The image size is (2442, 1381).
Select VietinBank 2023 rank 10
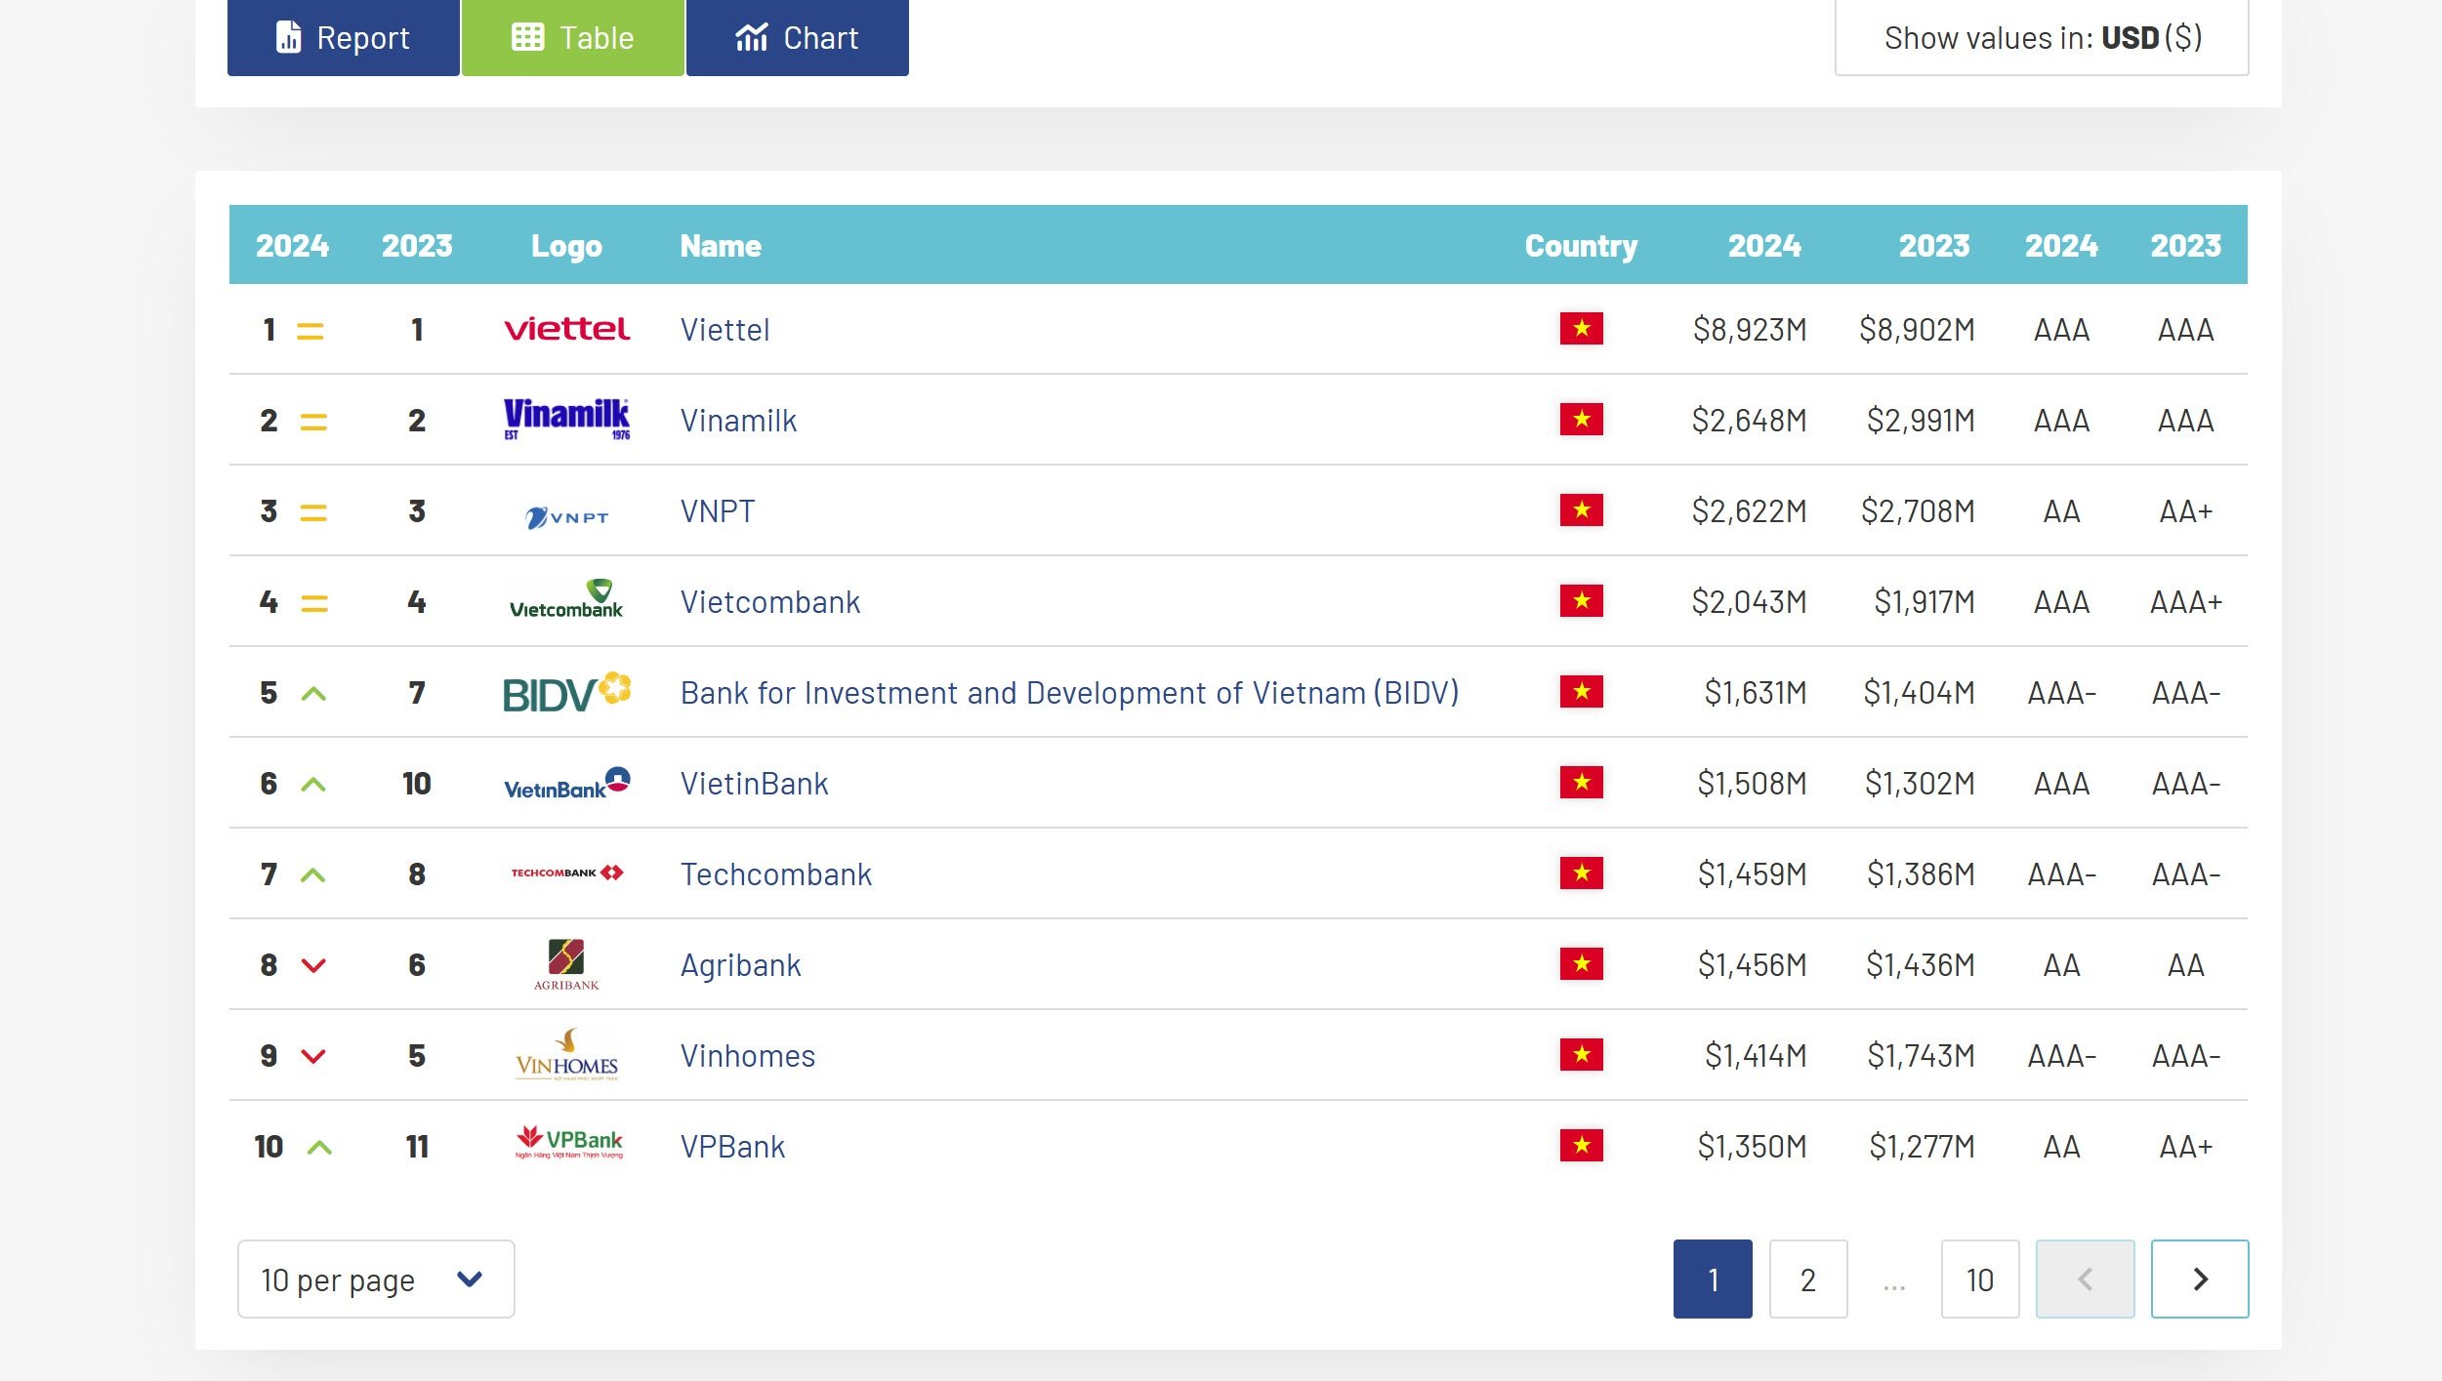[x=417, y=784]
